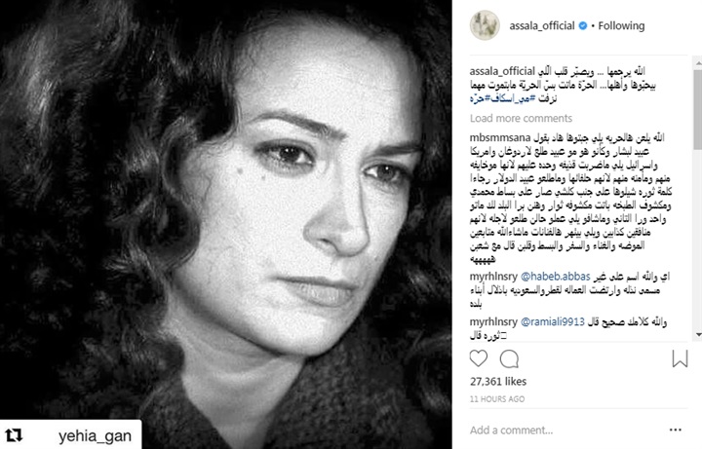This screenshot has width=702, height=449.
Task: Open @habeb.abbas mention link
Action: click(x=555, y=277)
